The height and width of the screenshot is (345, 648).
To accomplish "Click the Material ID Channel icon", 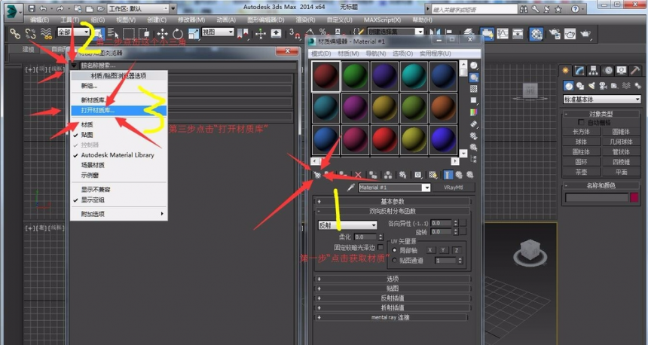I will tap(418, 176).
